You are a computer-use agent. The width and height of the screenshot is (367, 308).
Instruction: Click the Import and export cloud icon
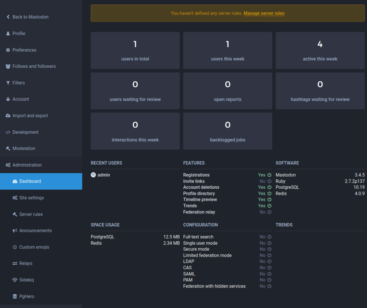pyautogui.click(x=8, y=116)
